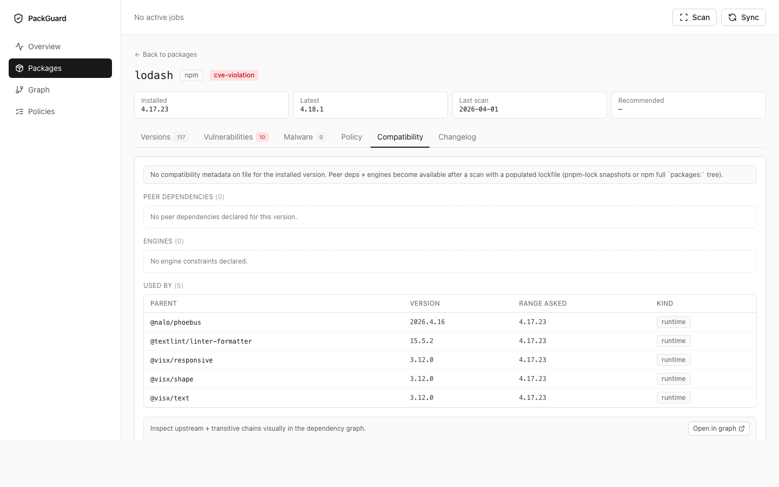This screenshot has height=487, width=779.
Task: Switch to the Vulnerabilities tab
Action: coord(236,137)
